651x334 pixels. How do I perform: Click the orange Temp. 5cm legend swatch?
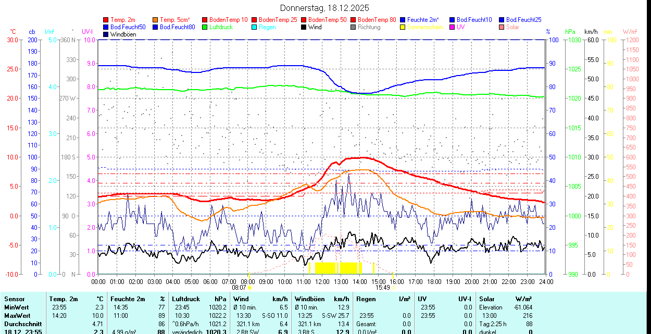tap(156, 20)
